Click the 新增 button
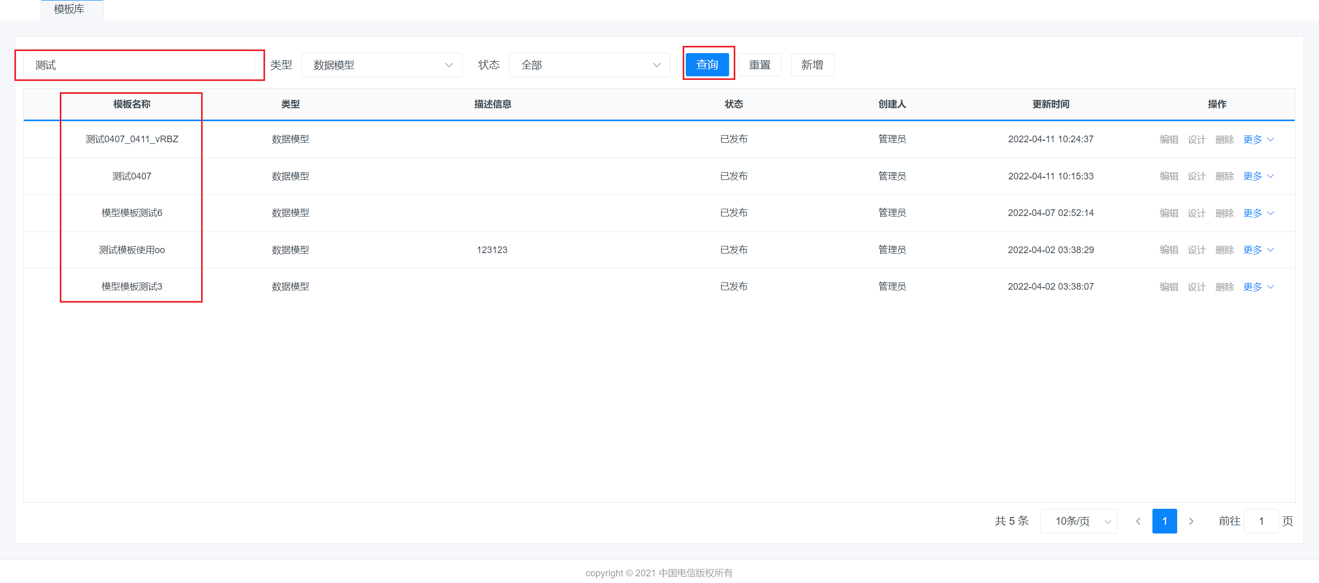The width and height of the screenshot is (1319, 583). click(x=812, y=65)
